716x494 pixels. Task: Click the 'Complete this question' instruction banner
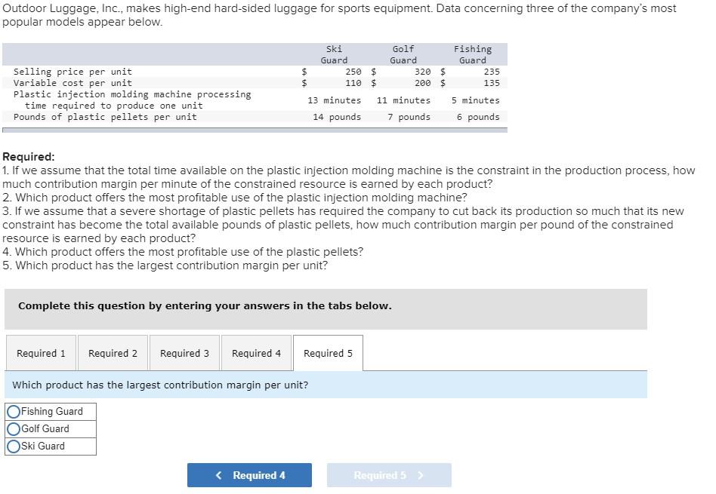205,306
